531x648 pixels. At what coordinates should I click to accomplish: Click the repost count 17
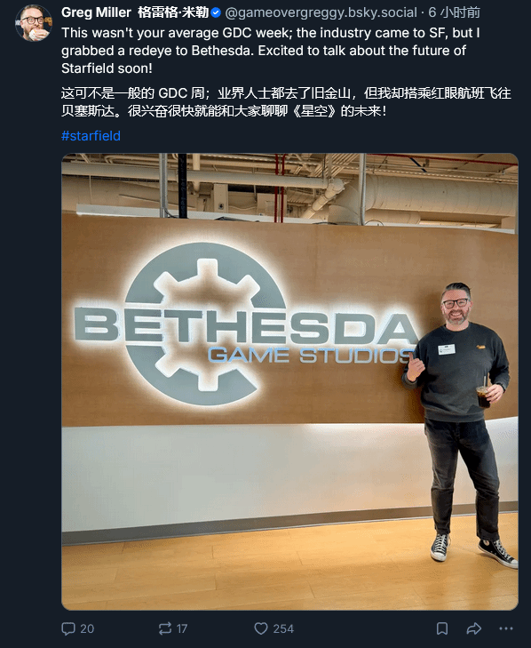182,629
